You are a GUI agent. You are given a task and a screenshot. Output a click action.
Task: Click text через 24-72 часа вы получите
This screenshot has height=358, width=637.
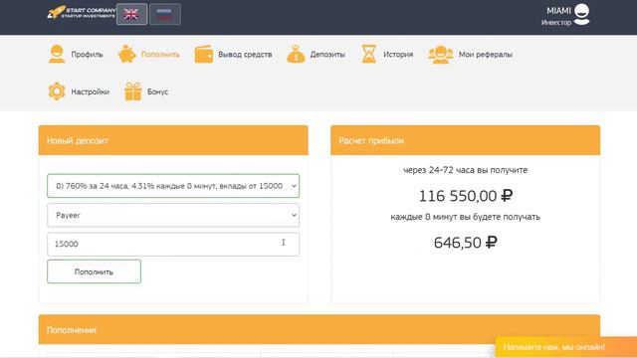pyautogui.click(x=465, y=170)
